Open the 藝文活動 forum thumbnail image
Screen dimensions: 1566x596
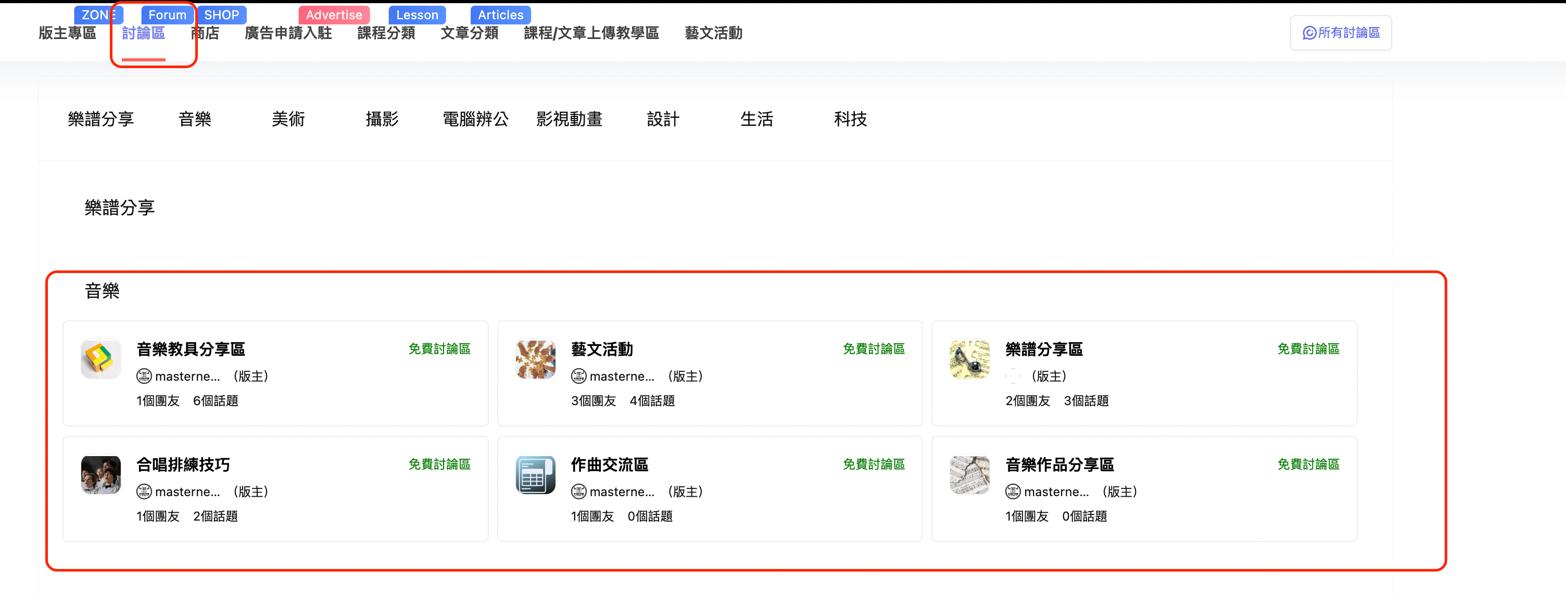[x=535, y=358]
